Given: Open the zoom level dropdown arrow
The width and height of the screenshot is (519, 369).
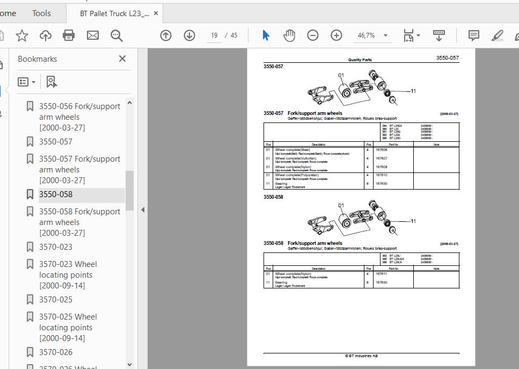Looking at the screenshot, I should 385,35.
